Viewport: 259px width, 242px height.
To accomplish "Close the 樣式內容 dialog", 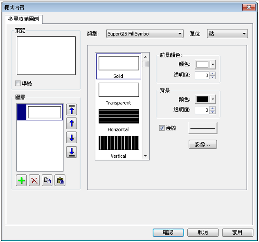I will 249,7.
